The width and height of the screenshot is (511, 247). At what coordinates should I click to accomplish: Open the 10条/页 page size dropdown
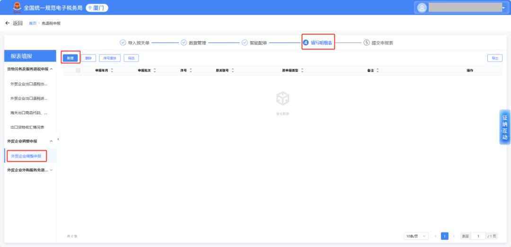coord(416,236)
